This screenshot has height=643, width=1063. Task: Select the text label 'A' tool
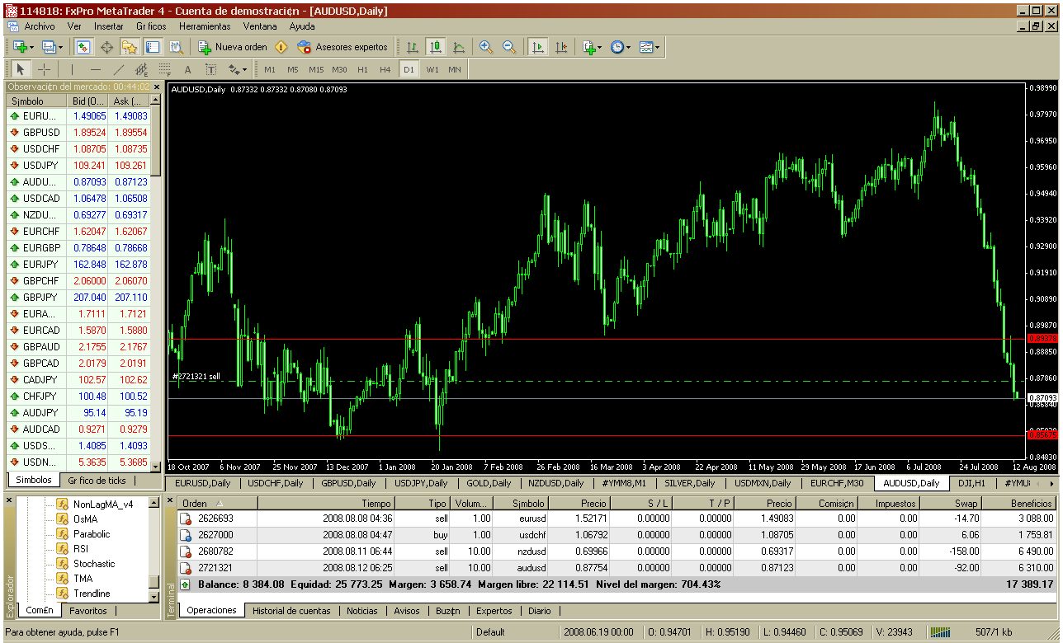coord(187,69)
